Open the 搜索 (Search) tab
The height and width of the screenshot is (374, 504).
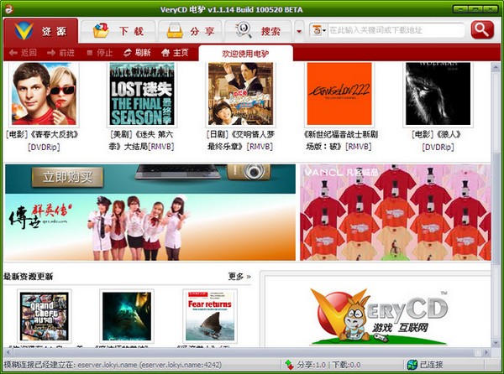258,31
